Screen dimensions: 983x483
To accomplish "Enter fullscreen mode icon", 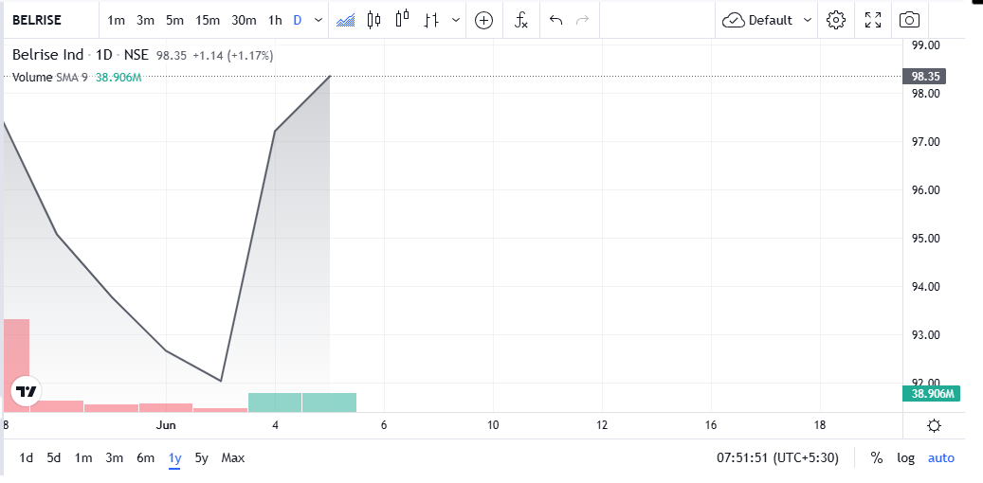I will coord(873,20).
